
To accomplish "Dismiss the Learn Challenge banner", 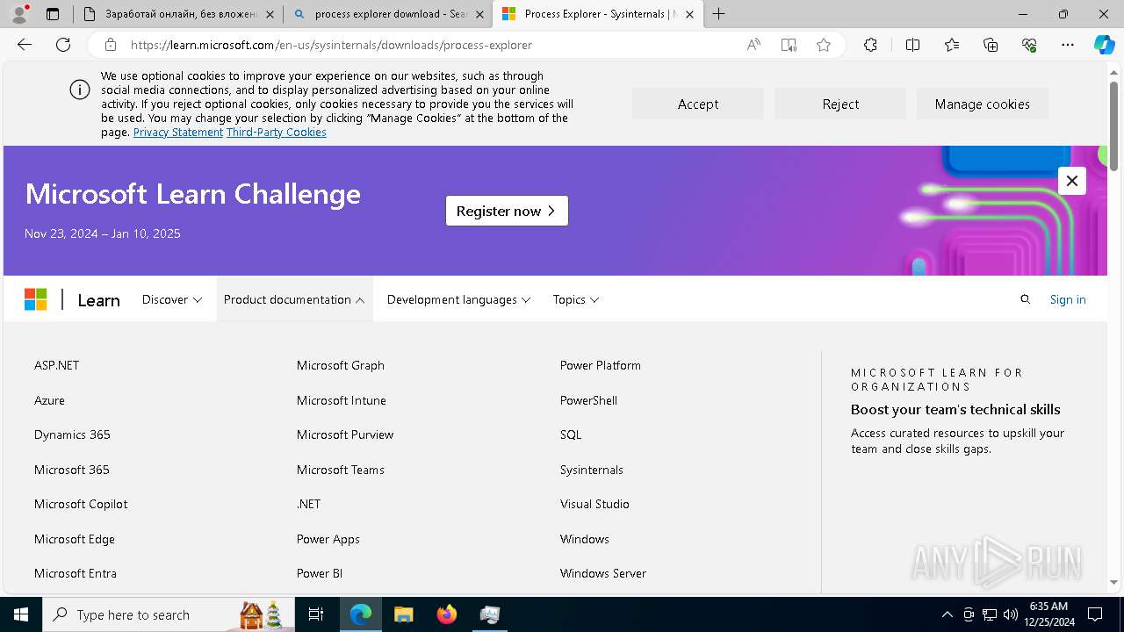I will coord(1071,181).
